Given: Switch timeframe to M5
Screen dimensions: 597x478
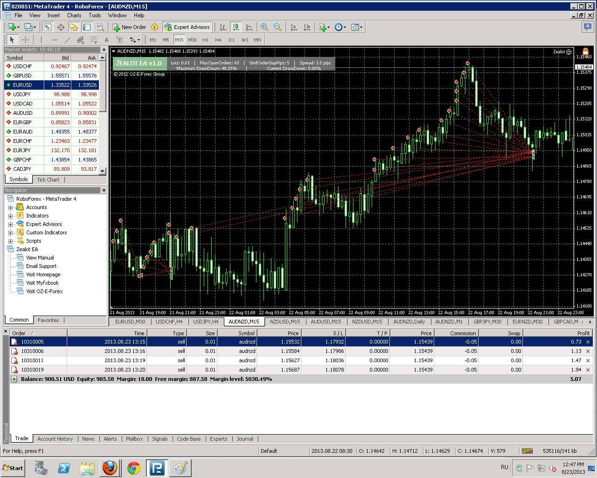Looking at the screenshot, I should click(x=166, y=40).
